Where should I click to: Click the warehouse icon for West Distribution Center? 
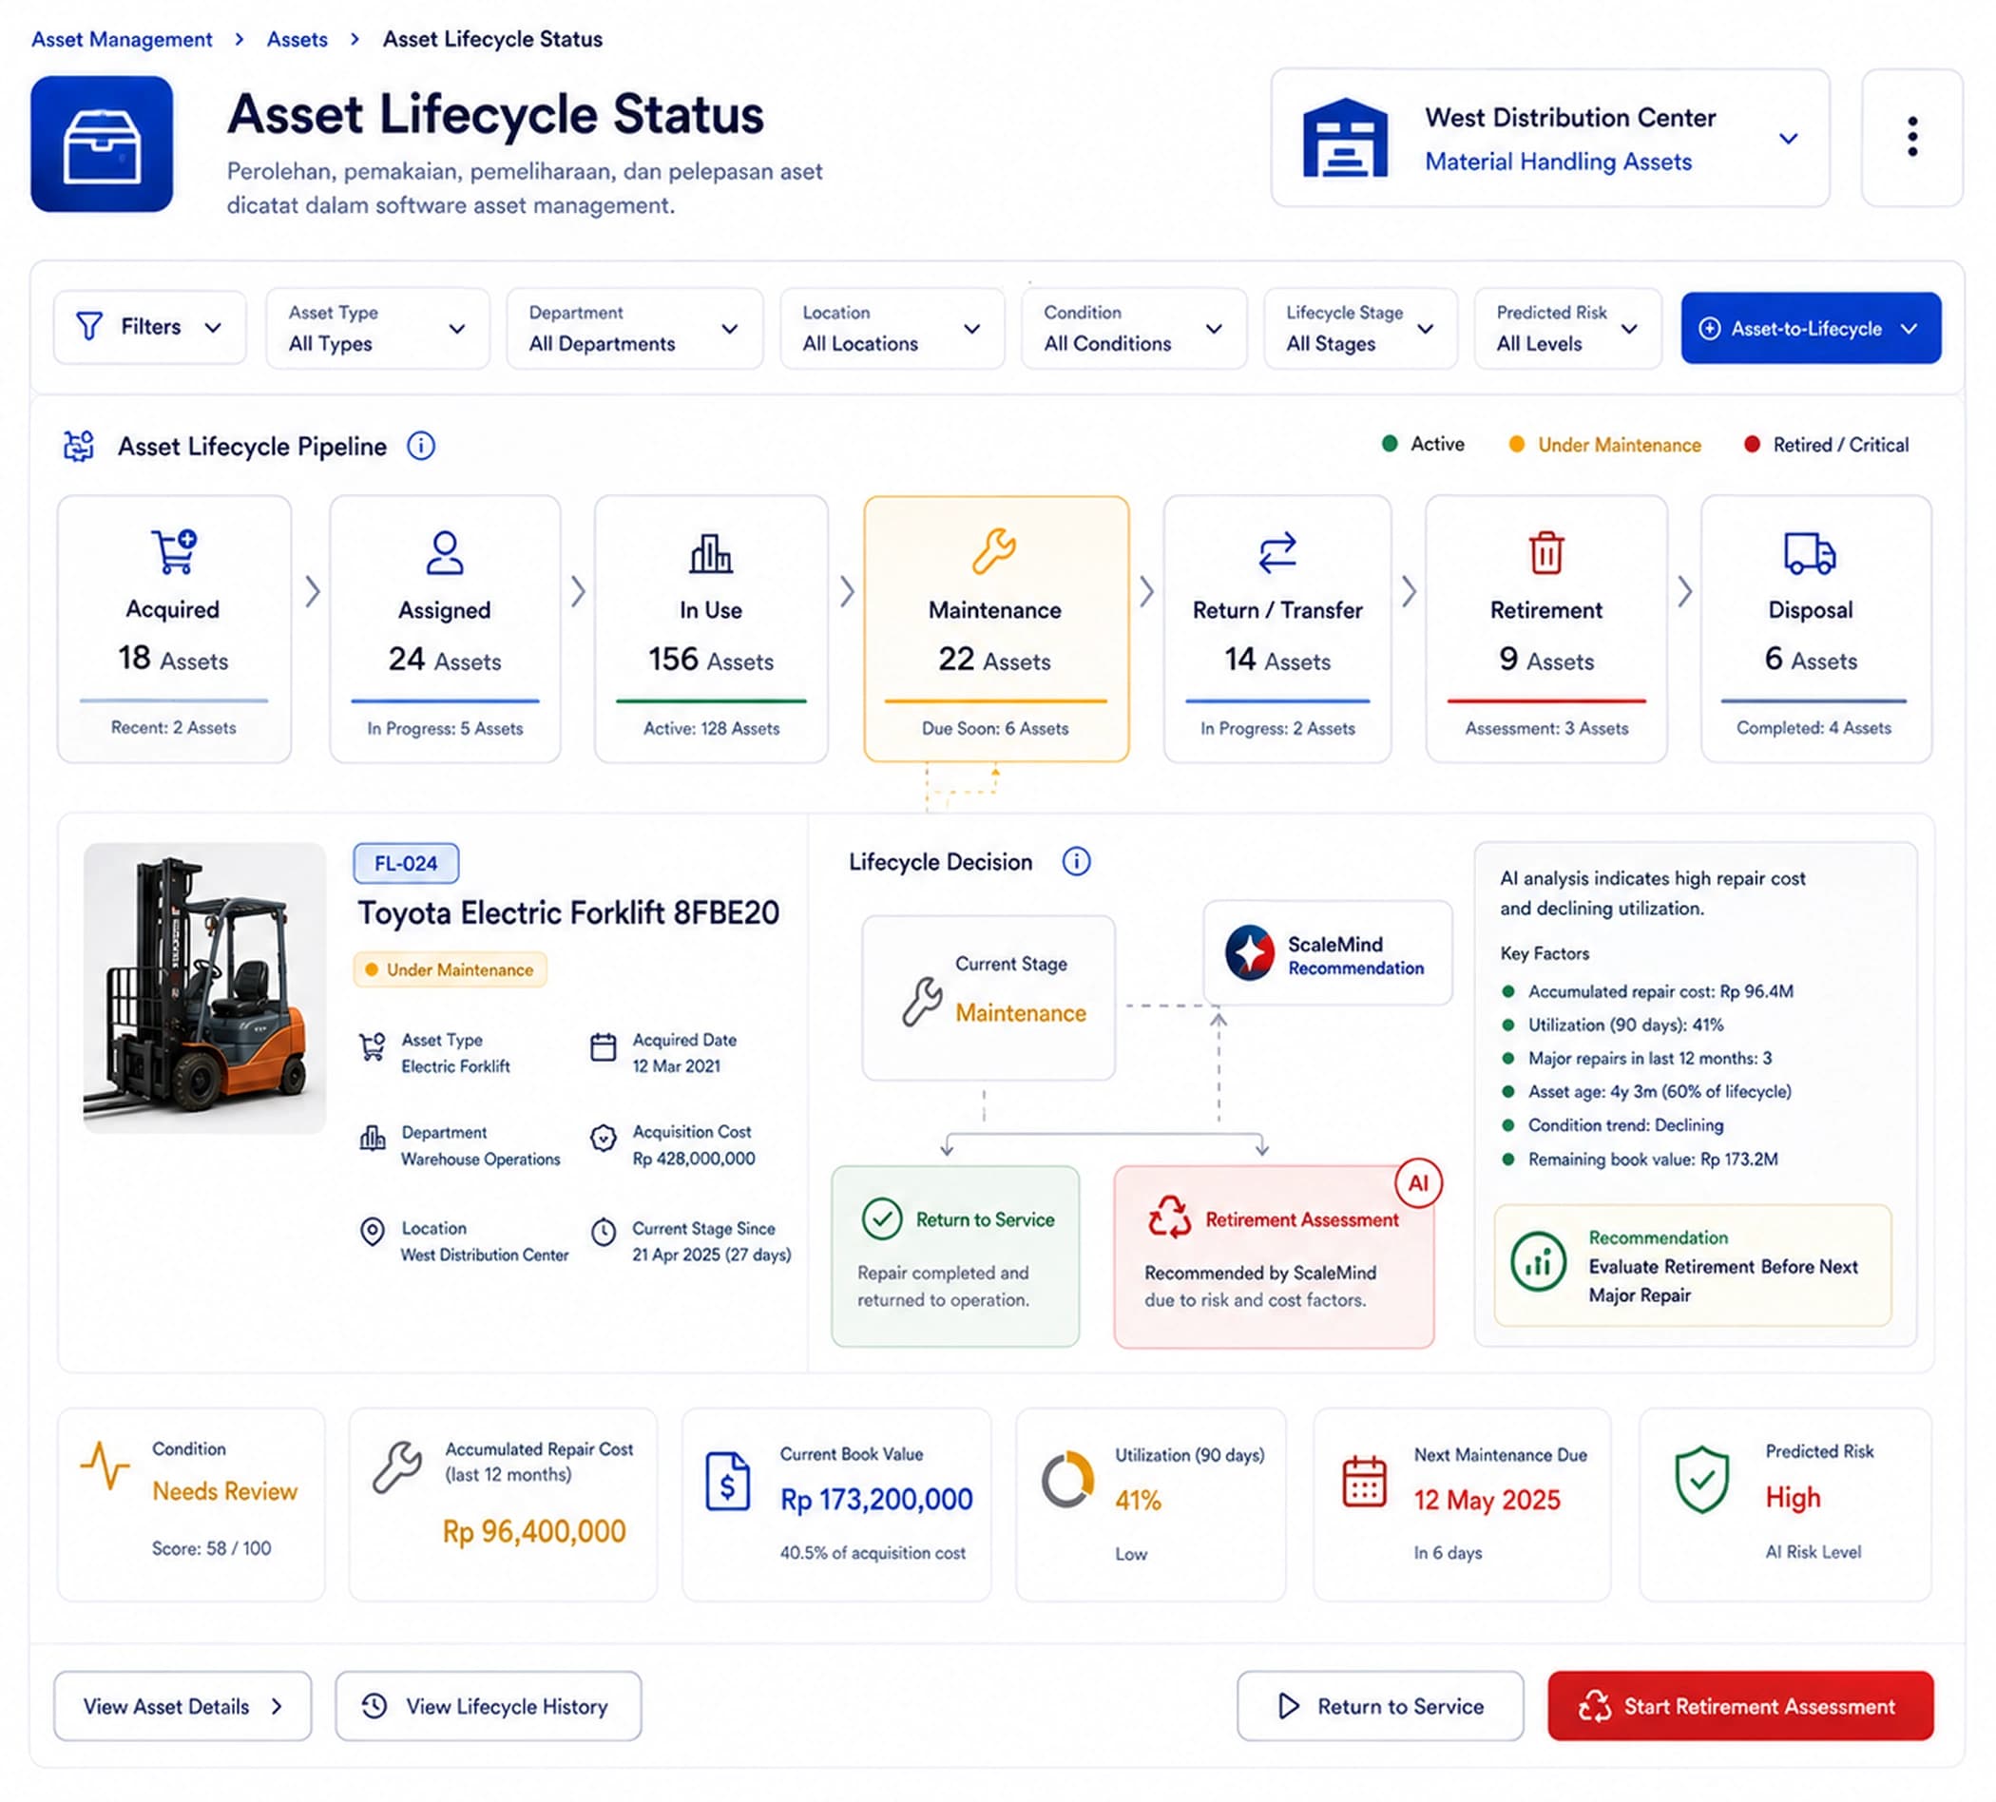click(x=1345, y=138)
